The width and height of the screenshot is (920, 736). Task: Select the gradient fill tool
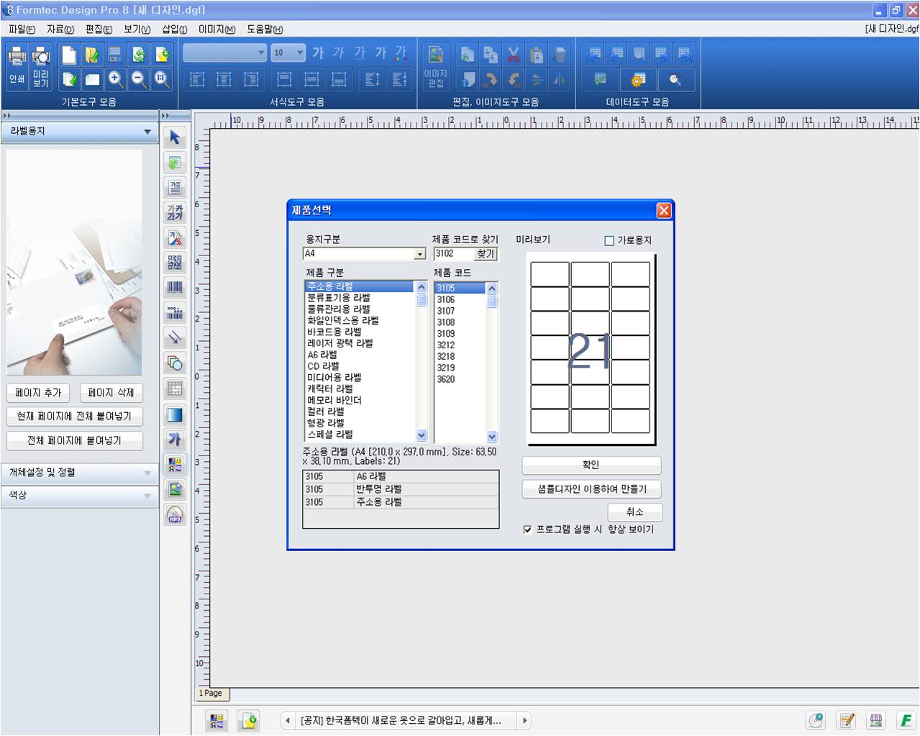175,414
